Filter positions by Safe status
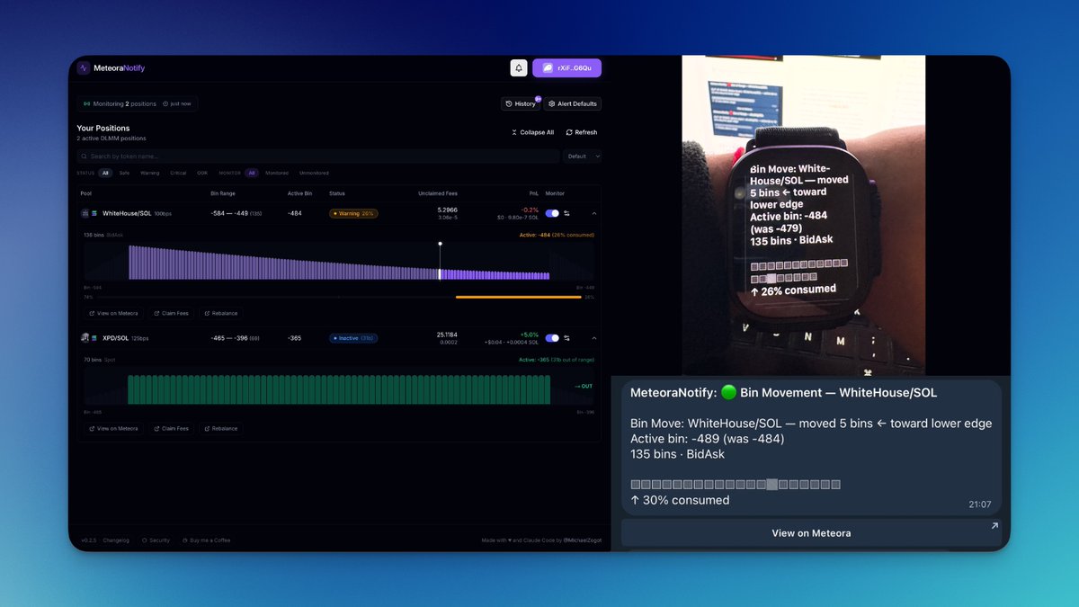 (124, 173)
